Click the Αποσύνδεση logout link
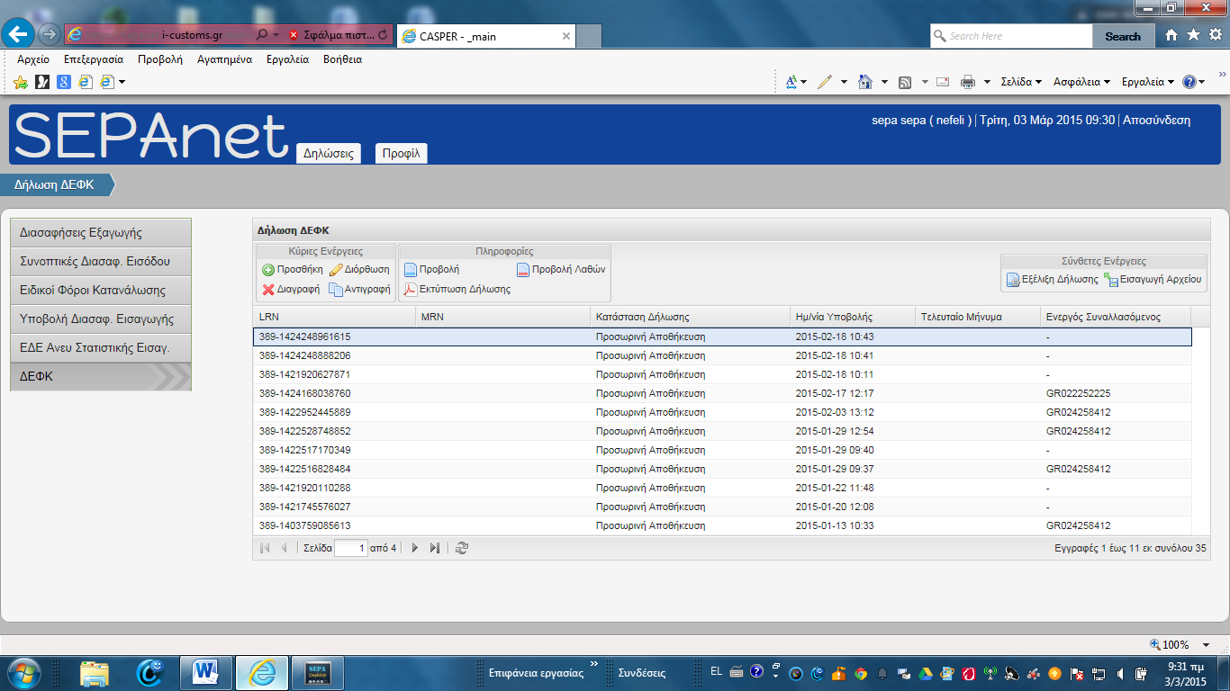 pos(1157,121)
